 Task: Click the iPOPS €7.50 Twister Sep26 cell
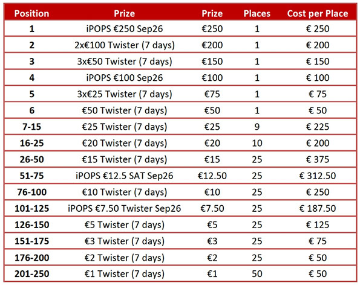[124, 208]
